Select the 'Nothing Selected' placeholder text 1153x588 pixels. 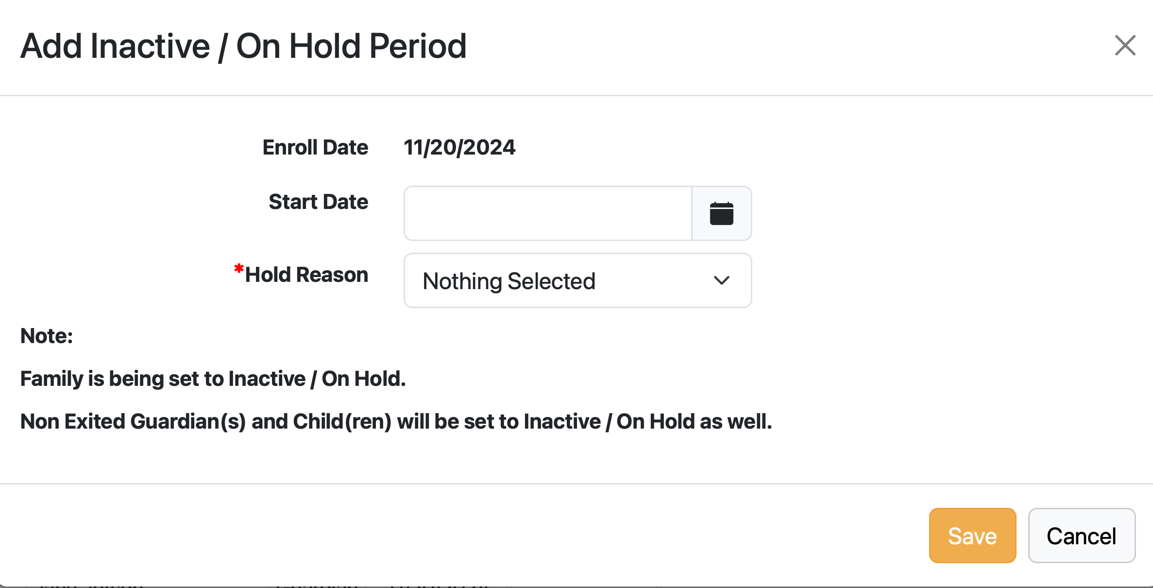click(x=509, y=281)
